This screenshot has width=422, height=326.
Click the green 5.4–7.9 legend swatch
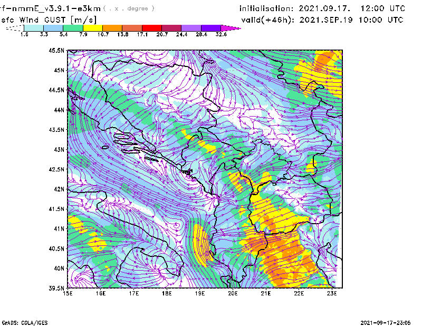pos(73,28)
